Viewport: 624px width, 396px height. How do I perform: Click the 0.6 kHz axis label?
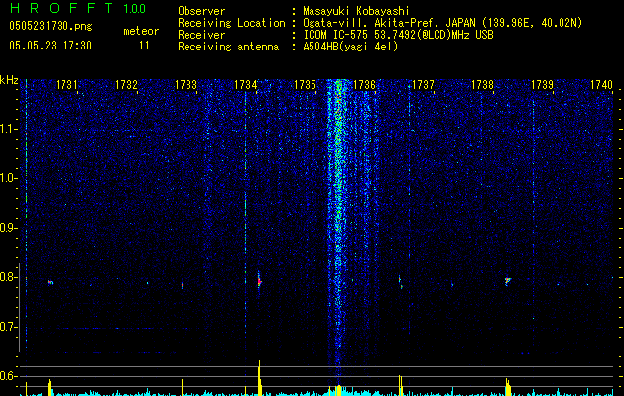(x=8, y=376)
